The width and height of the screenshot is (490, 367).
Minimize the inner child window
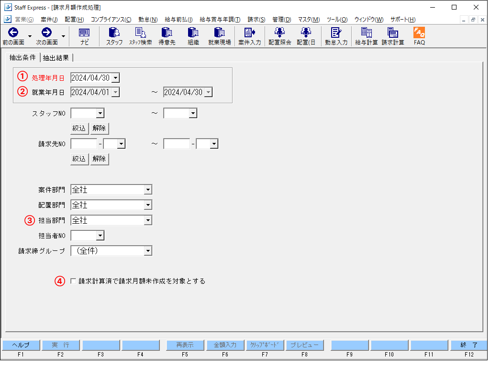tap(464, 20)
